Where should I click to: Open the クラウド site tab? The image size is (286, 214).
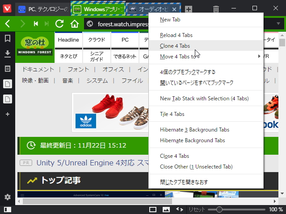click(97, 40)
